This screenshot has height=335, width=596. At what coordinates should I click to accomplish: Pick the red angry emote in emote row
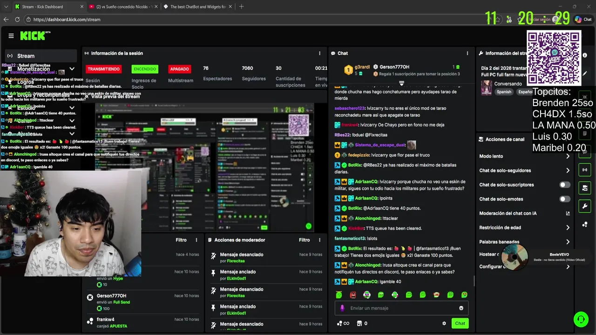(353, 295)
